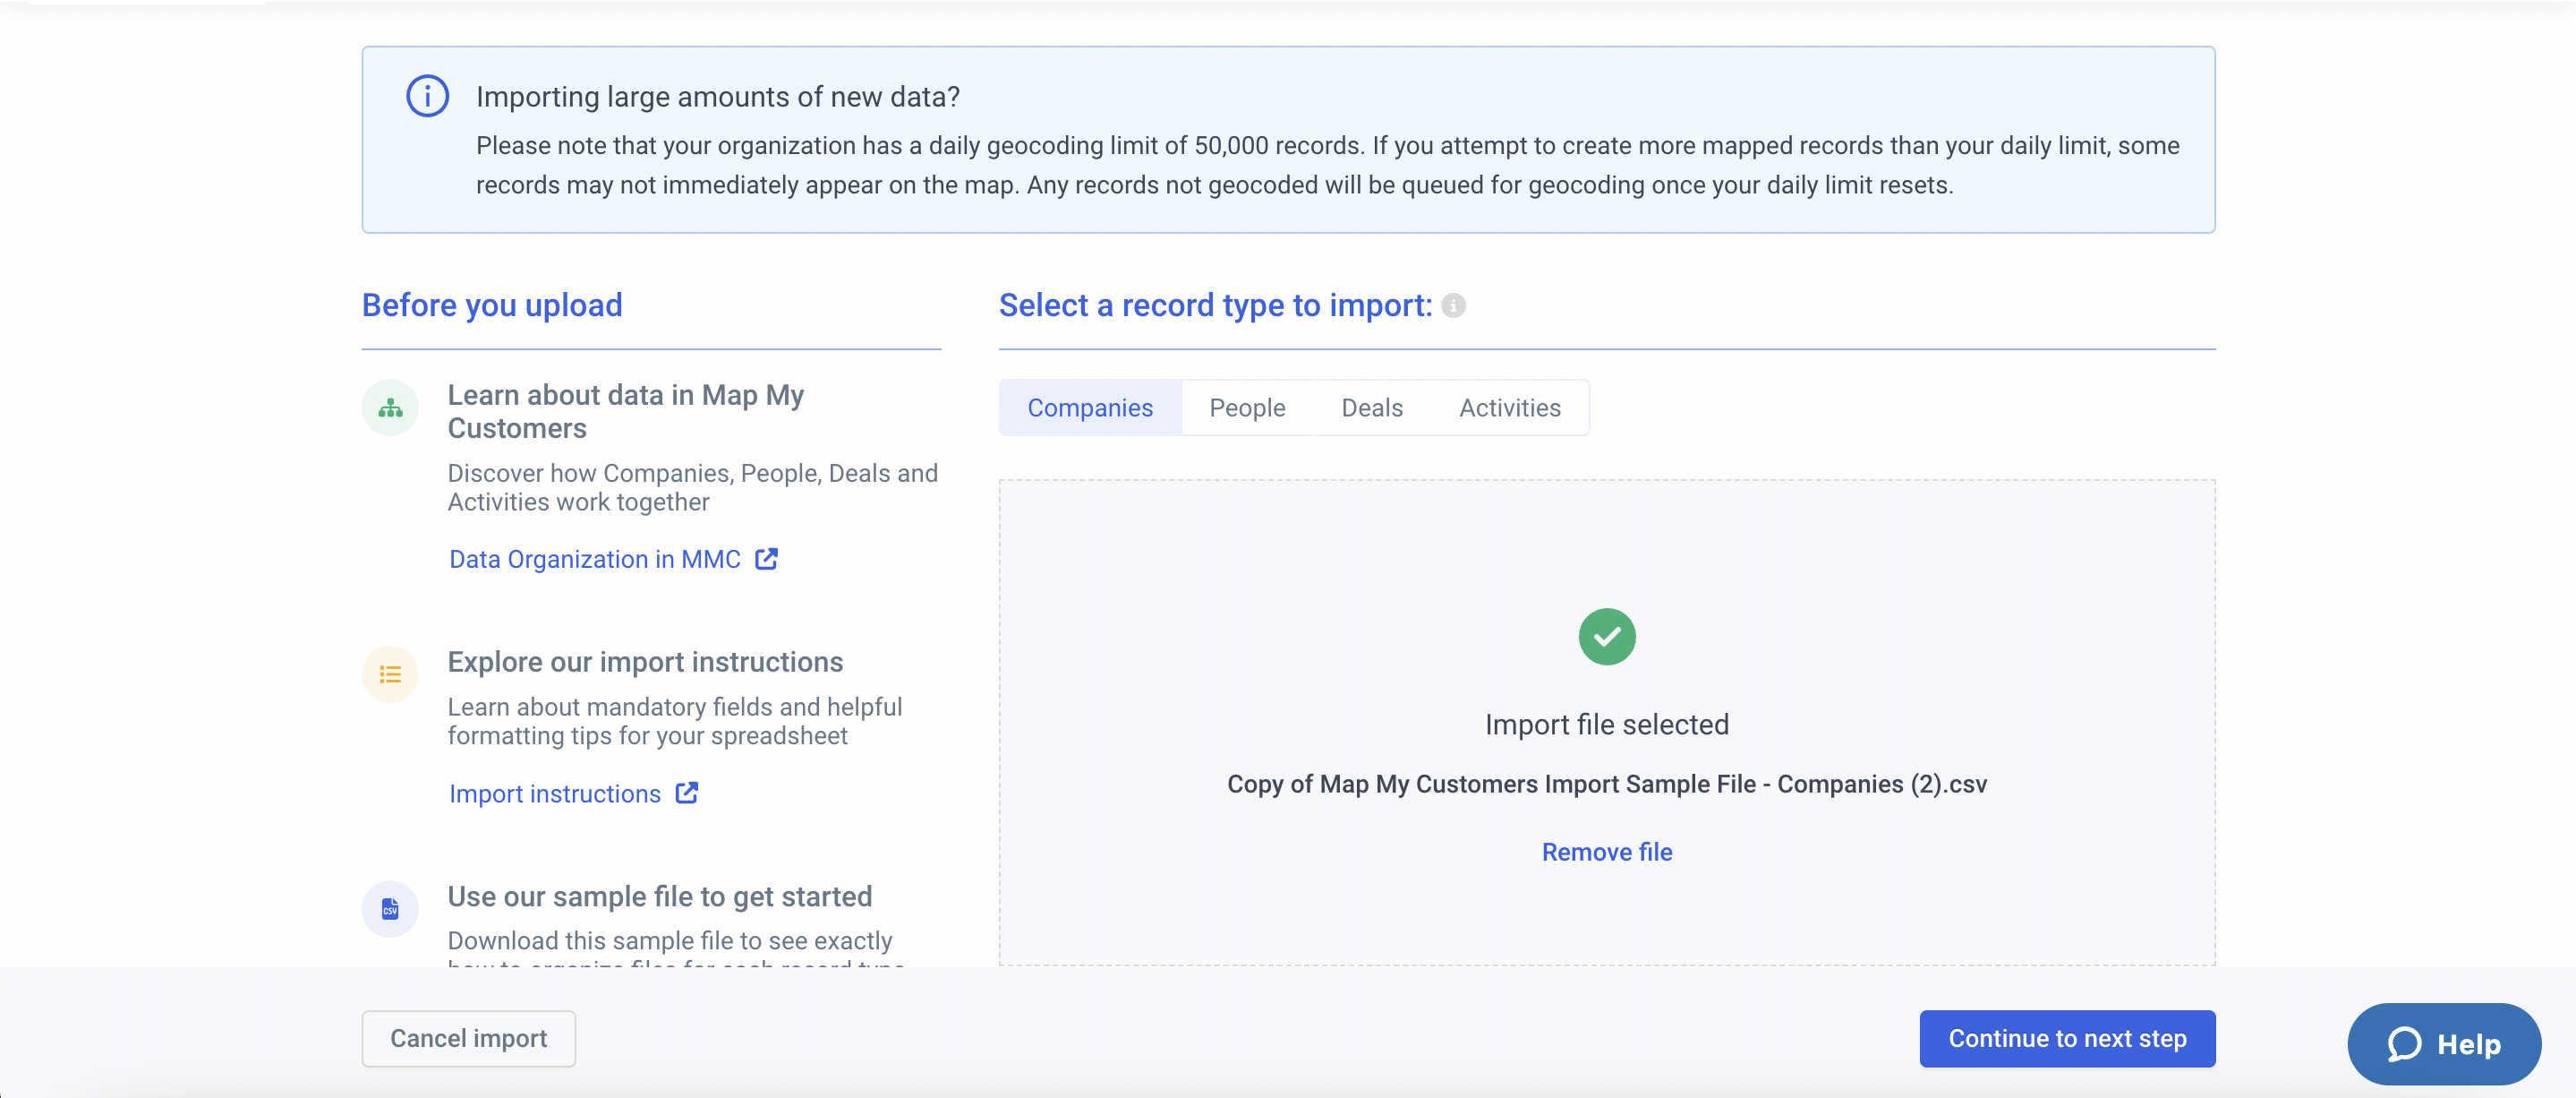Click the selected CSV file name text

coord(1607,784)
